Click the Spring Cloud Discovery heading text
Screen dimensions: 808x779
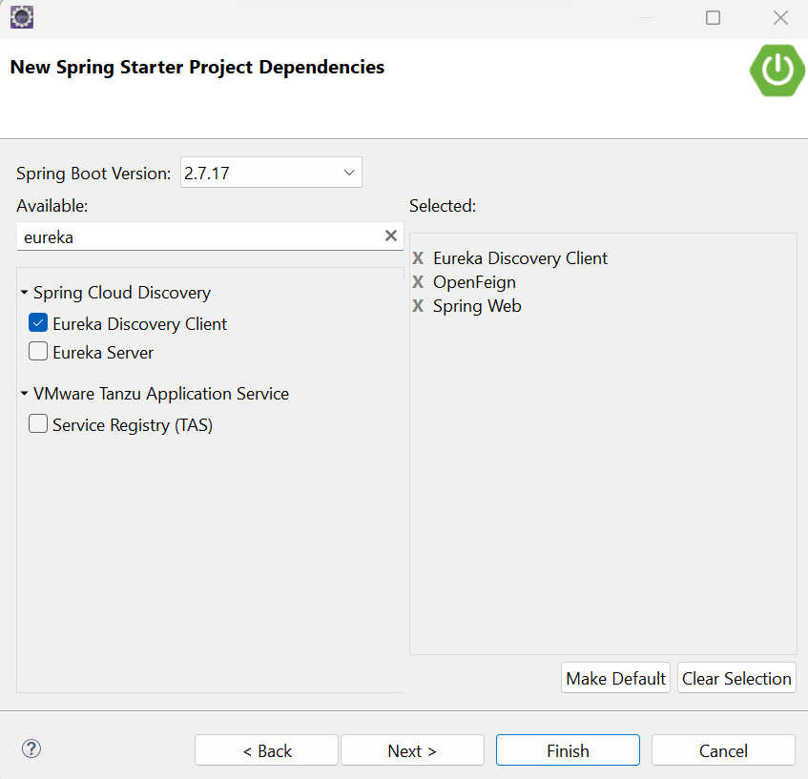(122, 293)
